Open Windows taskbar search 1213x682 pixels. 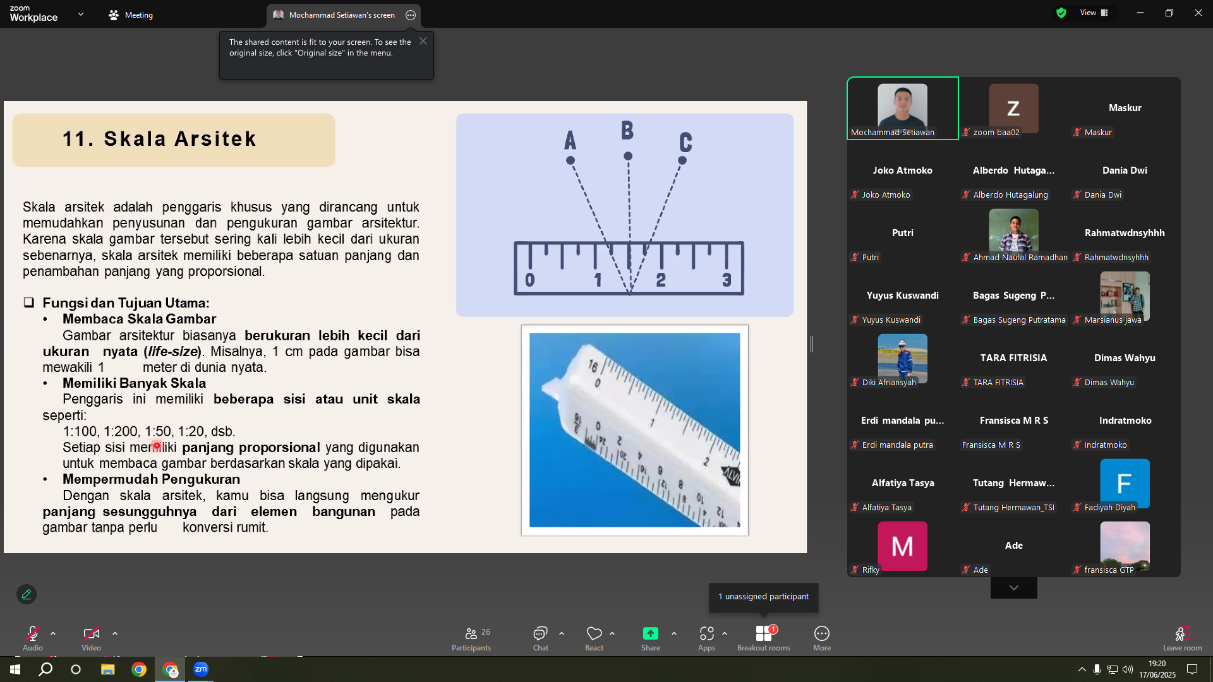click(x=45, y=669)
